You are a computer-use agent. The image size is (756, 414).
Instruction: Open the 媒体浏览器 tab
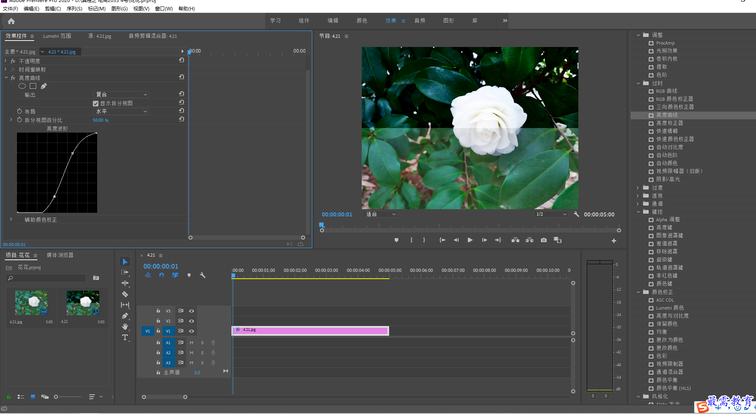[x=60, y=255]
